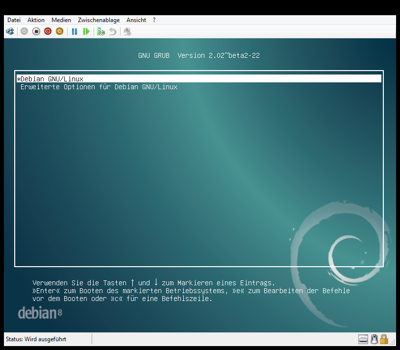The height and width of the screenshot is (350, 400).
Task: Click the 'vor dem Booten oder »c«' line
Action: coord(123,299)
